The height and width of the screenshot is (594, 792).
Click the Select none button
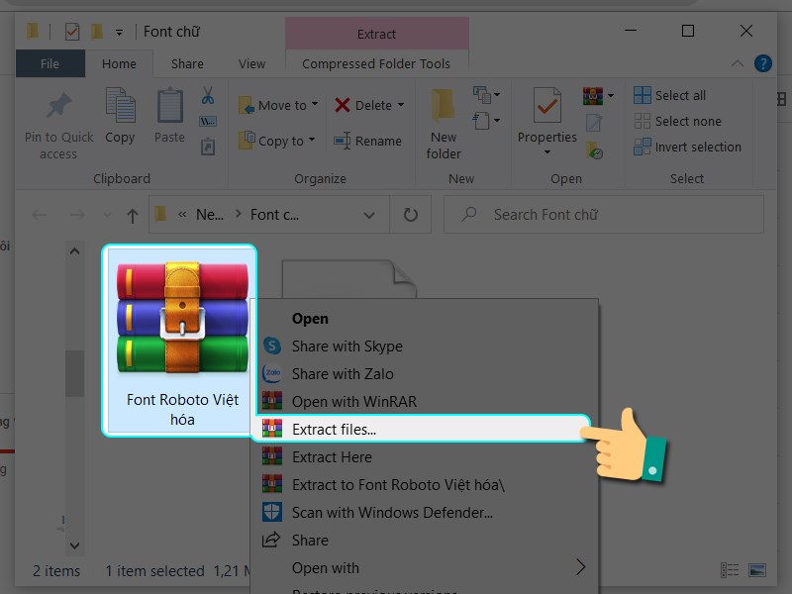(678, 121)
